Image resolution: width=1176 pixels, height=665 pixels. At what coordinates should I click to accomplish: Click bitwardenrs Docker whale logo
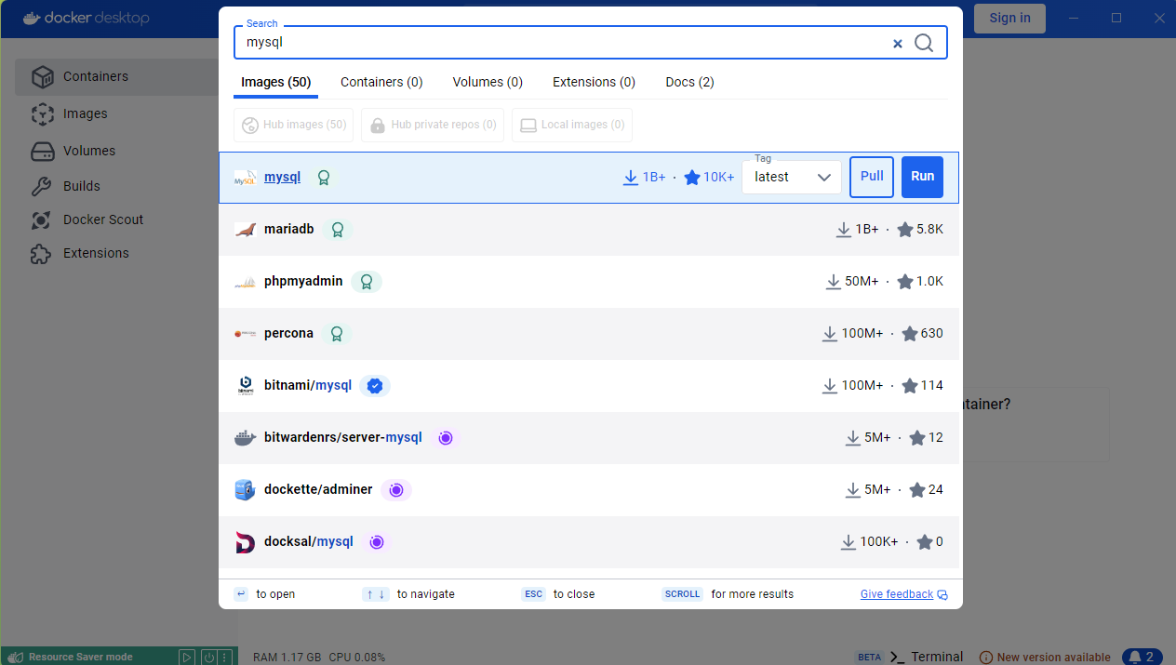coord(245,438)
